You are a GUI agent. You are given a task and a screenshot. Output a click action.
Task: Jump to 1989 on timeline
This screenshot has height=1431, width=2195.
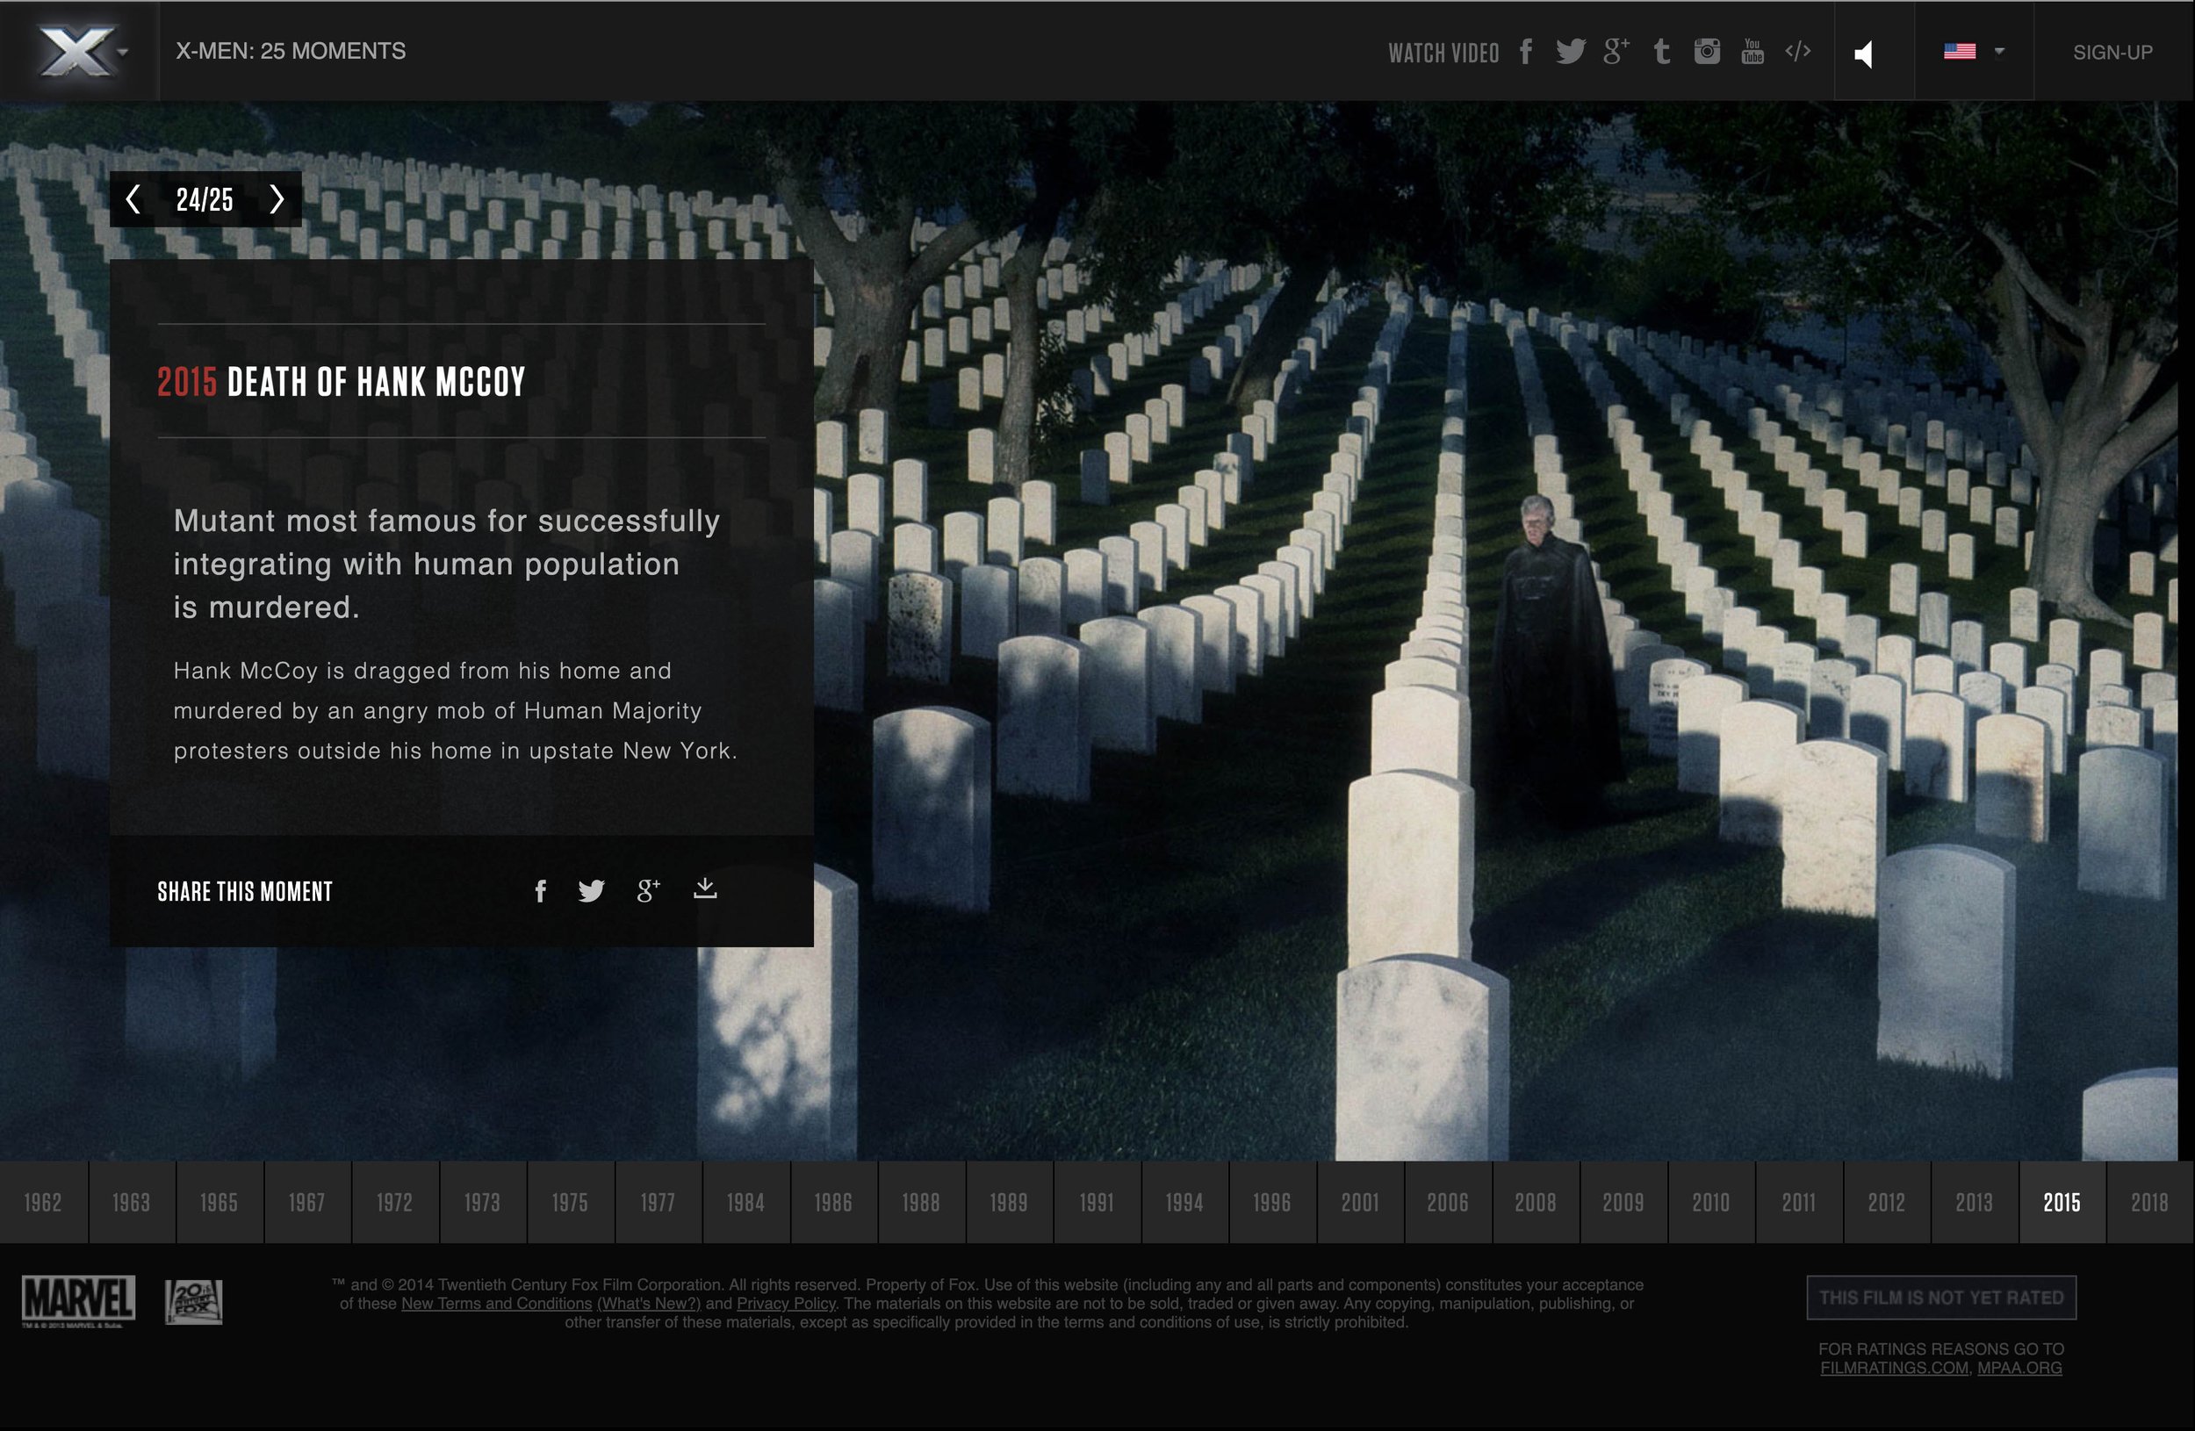coord(1008,1203)
